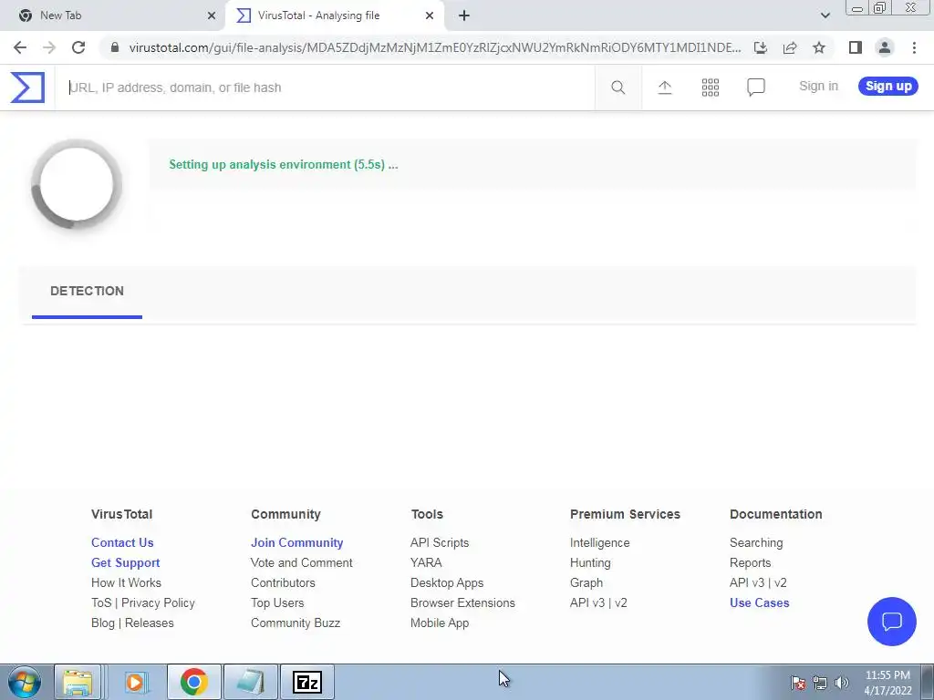Open Windows Explorer from taskbar
Viewport: 934px width, 700px height.
coord(78,682)
